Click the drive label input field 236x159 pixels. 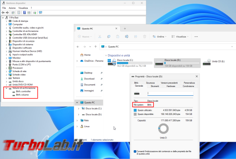coord(170,93)
